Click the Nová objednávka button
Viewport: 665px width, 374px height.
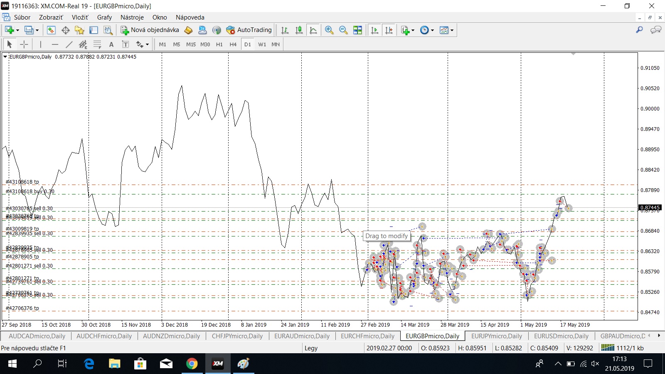click(150, 30)
